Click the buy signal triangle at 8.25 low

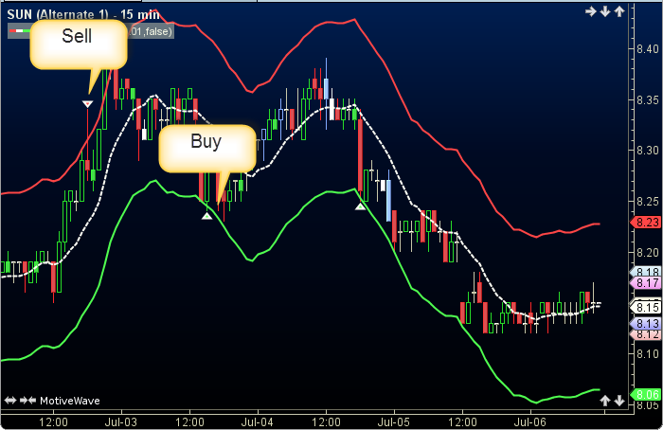pos(360,206)
